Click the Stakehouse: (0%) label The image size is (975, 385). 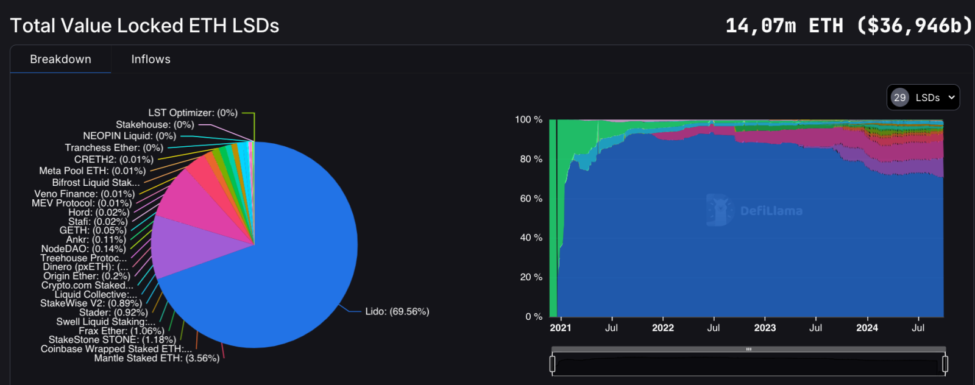click(x=155, y=124)
